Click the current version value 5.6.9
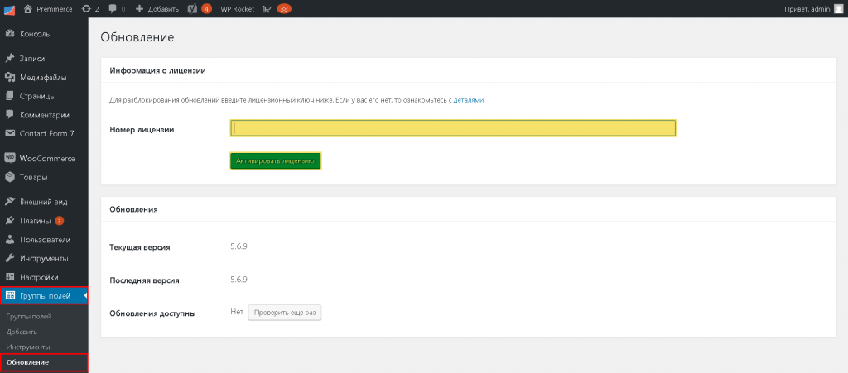This screenshot has height=373, width=848. click(x=238, y=246)
